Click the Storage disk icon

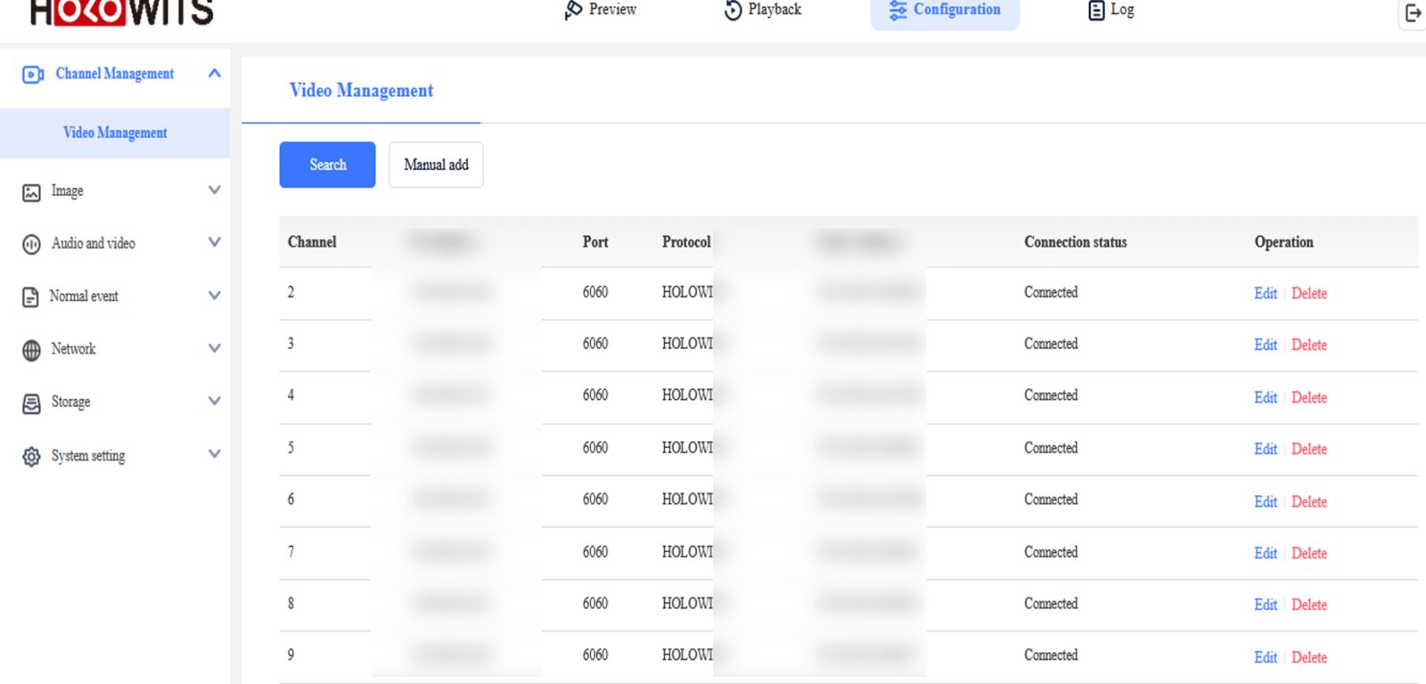coord(31,403)
